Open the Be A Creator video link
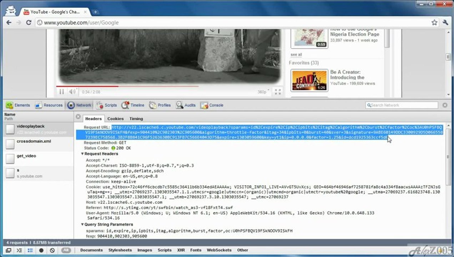The image size is (454, 257). click(x=347, y=75)
